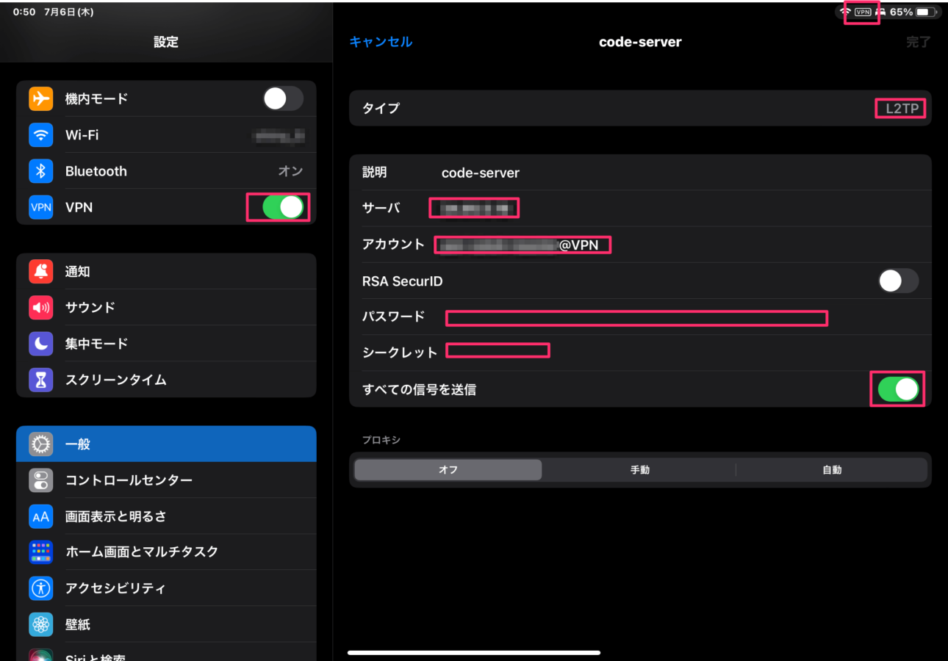Tap the パスワード input field
Screen dimensions: 948x661
point(640,317)
